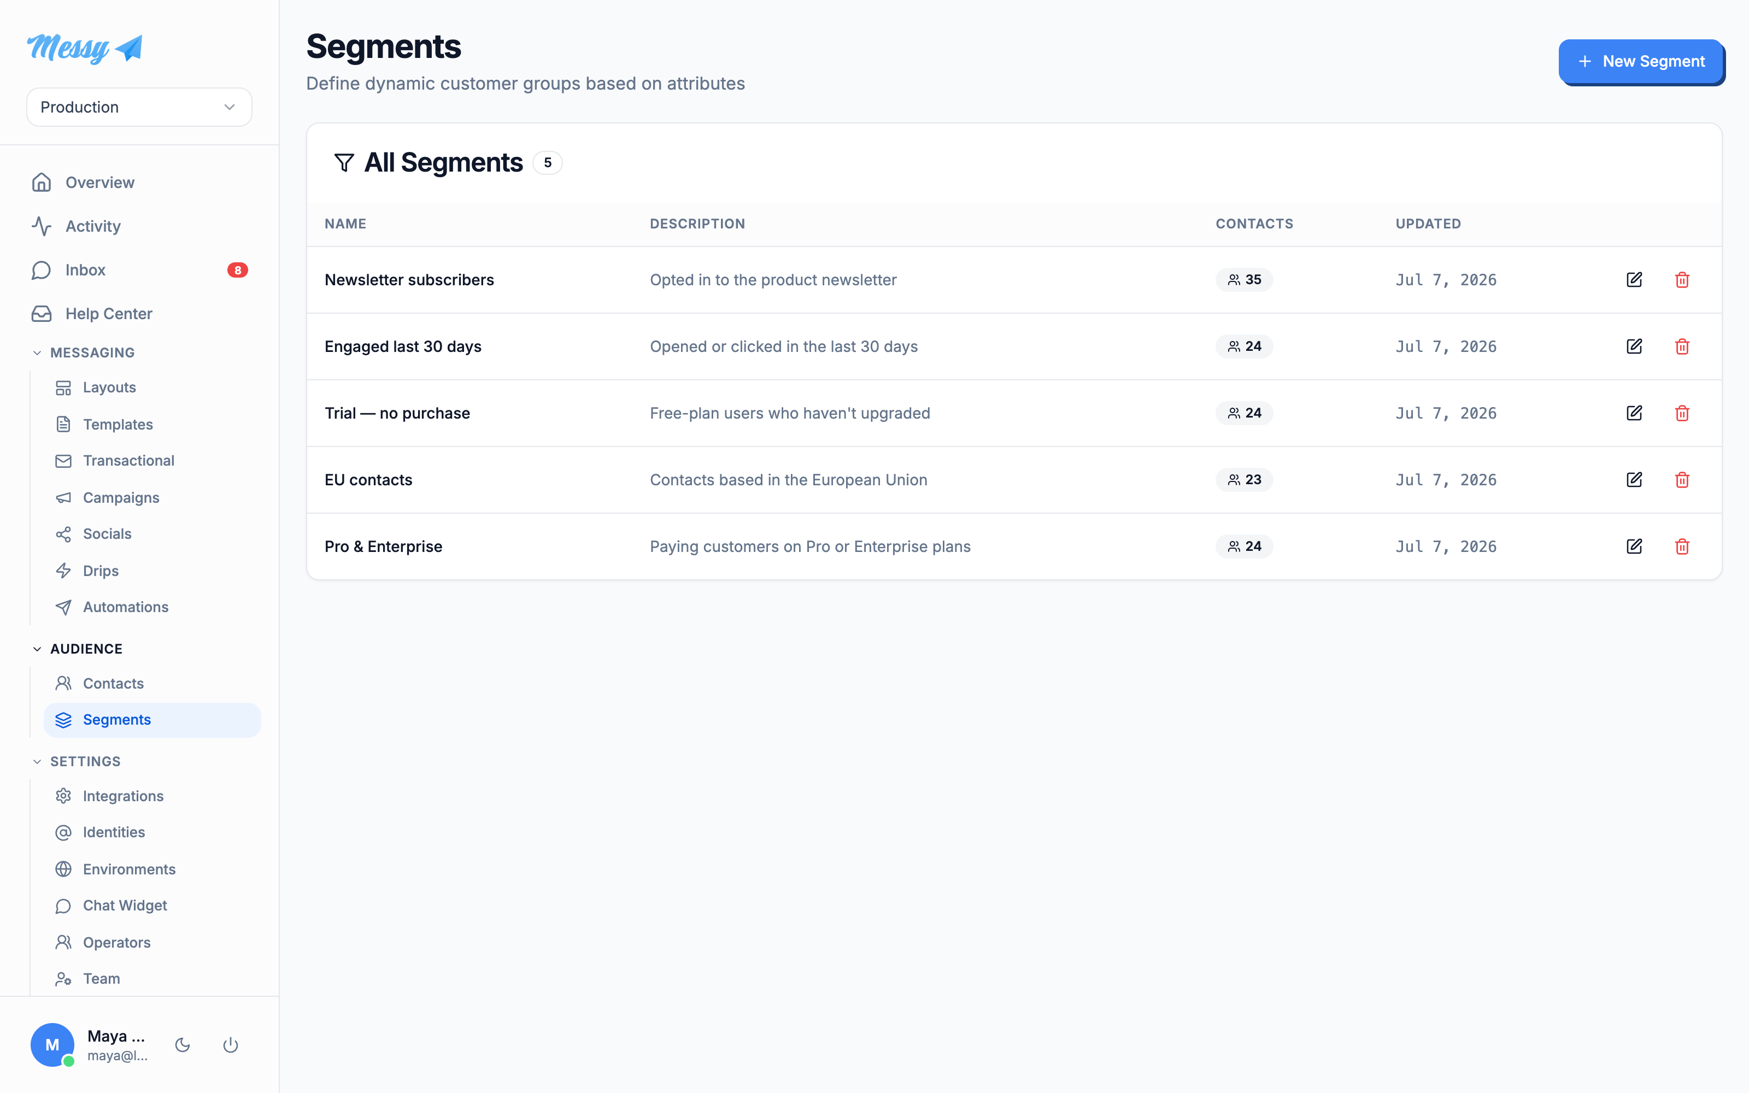The height and width of the screenshot is (1093, 1749).
Task: Click description 'Contacts based in the European Union'
Action: pyautogui.click(x=788, y=480)
